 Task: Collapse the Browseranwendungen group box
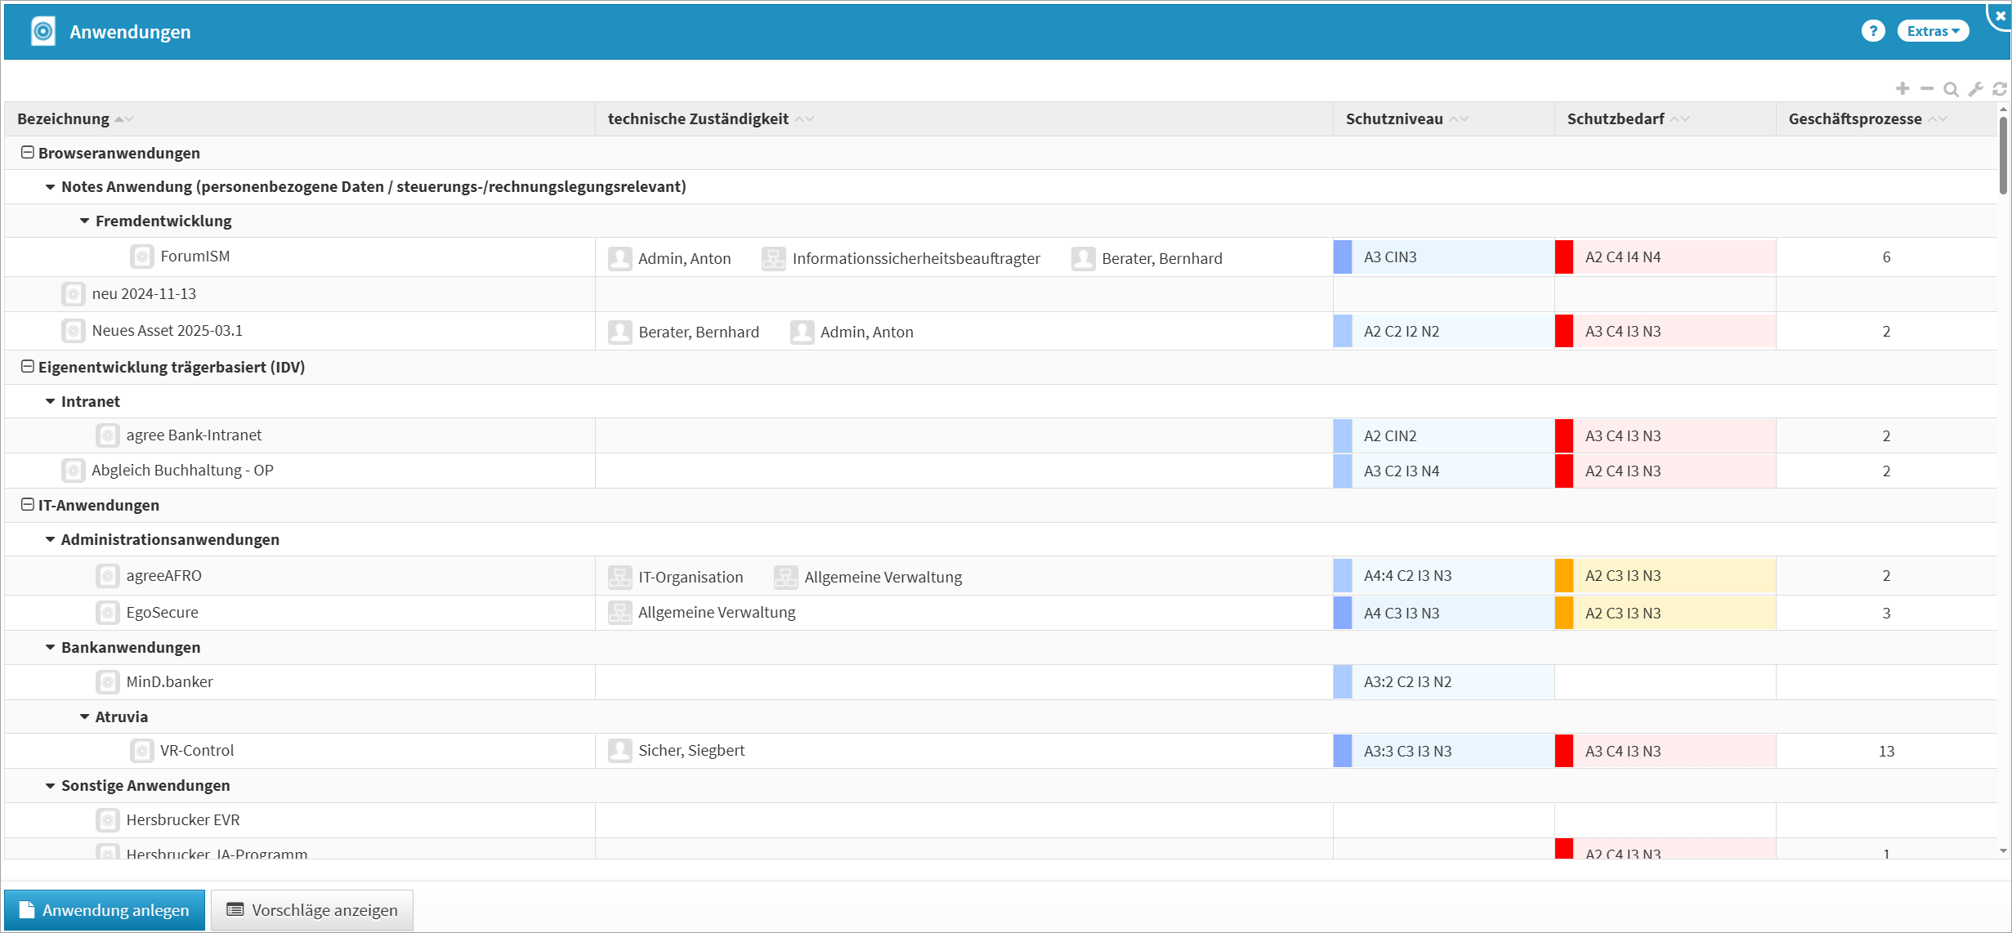(x=27, y=153)
